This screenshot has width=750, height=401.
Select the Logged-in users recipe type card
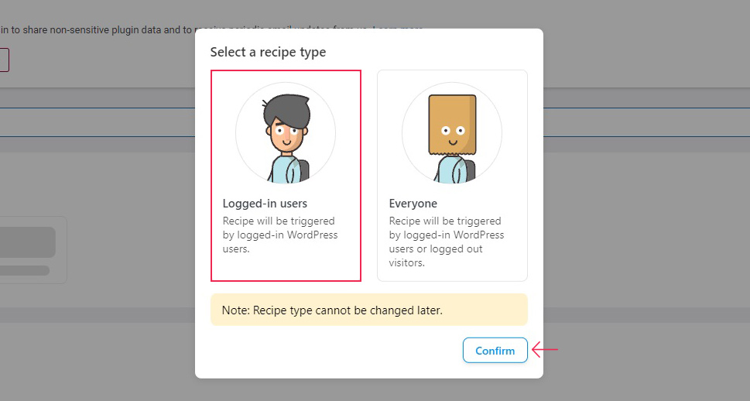(286, 176)
